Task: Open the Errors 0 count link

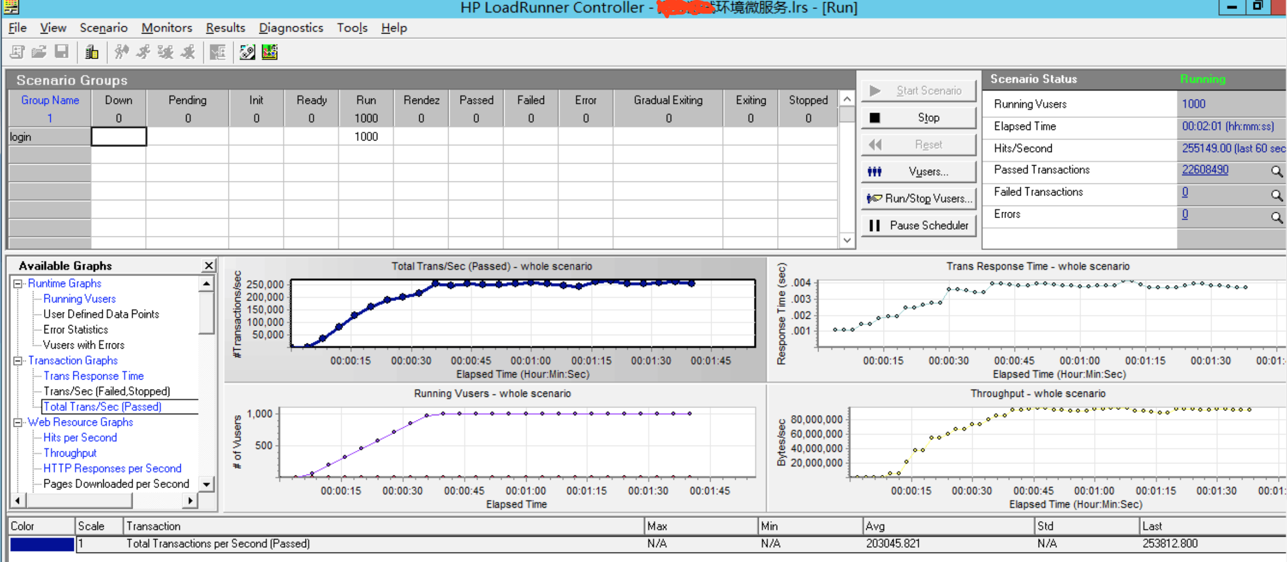Action: [1185, 214]
